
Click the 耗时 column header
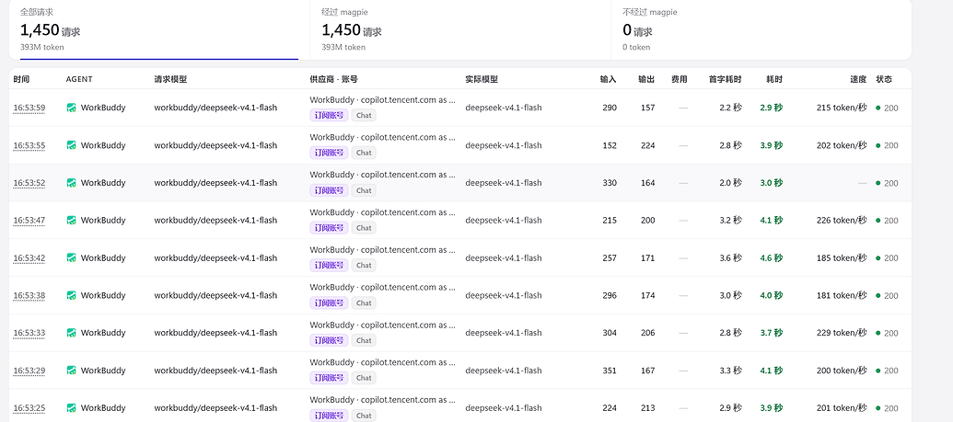click(774, 80)
